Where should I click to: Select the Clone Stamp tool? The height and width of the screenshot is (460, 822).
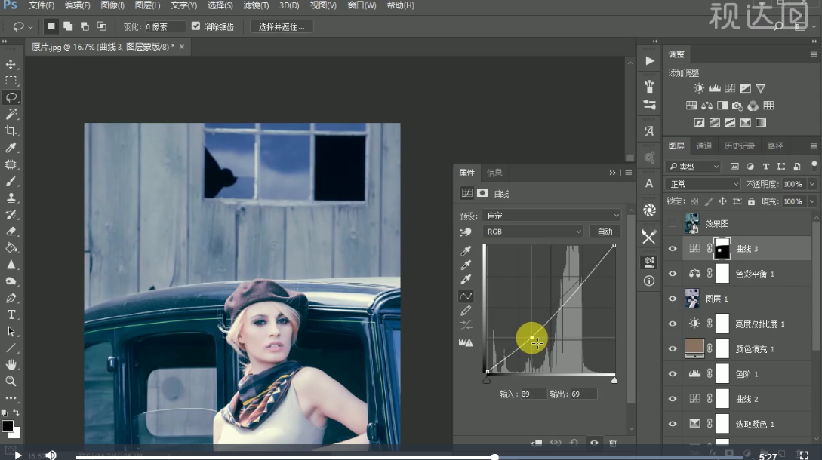11,198
